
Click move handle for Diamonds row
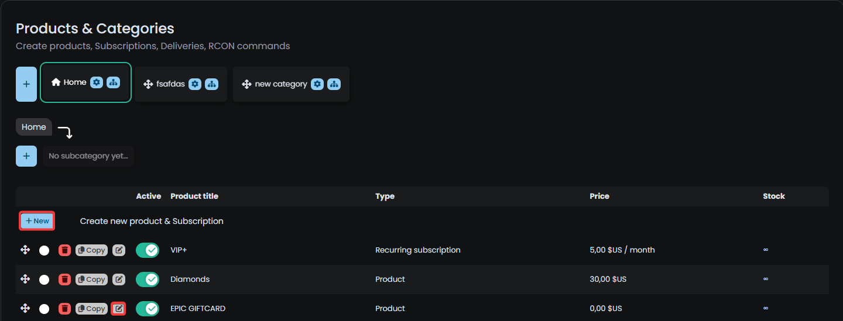click(25, 279)
